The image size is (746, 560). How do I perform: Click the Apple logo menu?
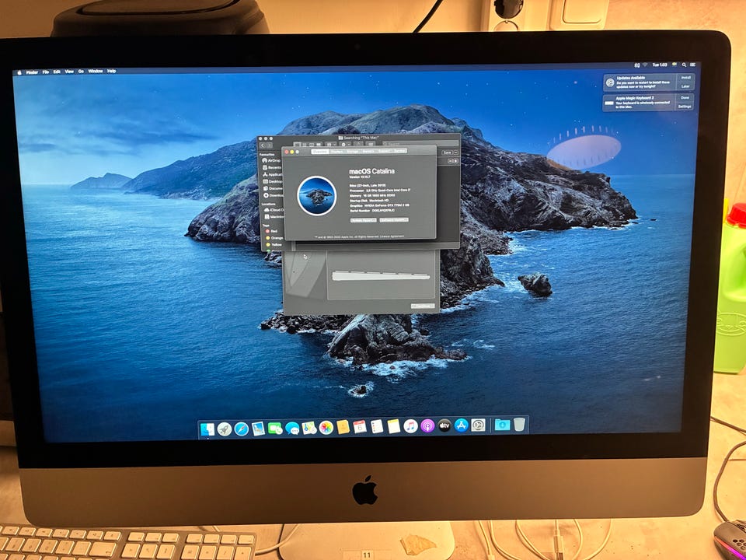19,72
